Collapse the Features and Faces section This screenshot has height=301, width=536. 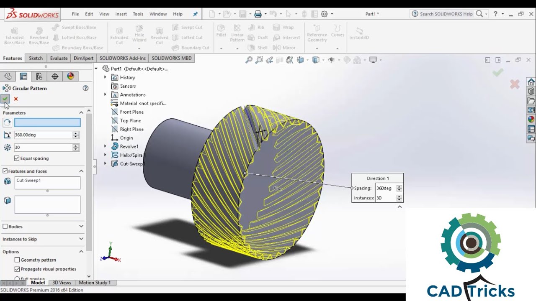tap(81, 171)
